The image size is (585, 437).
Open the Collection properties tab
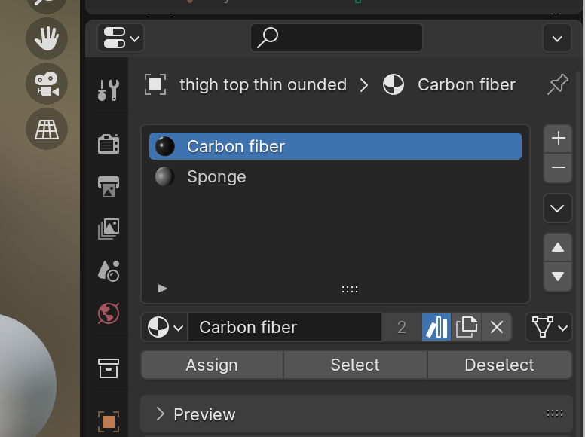[109, 368]
